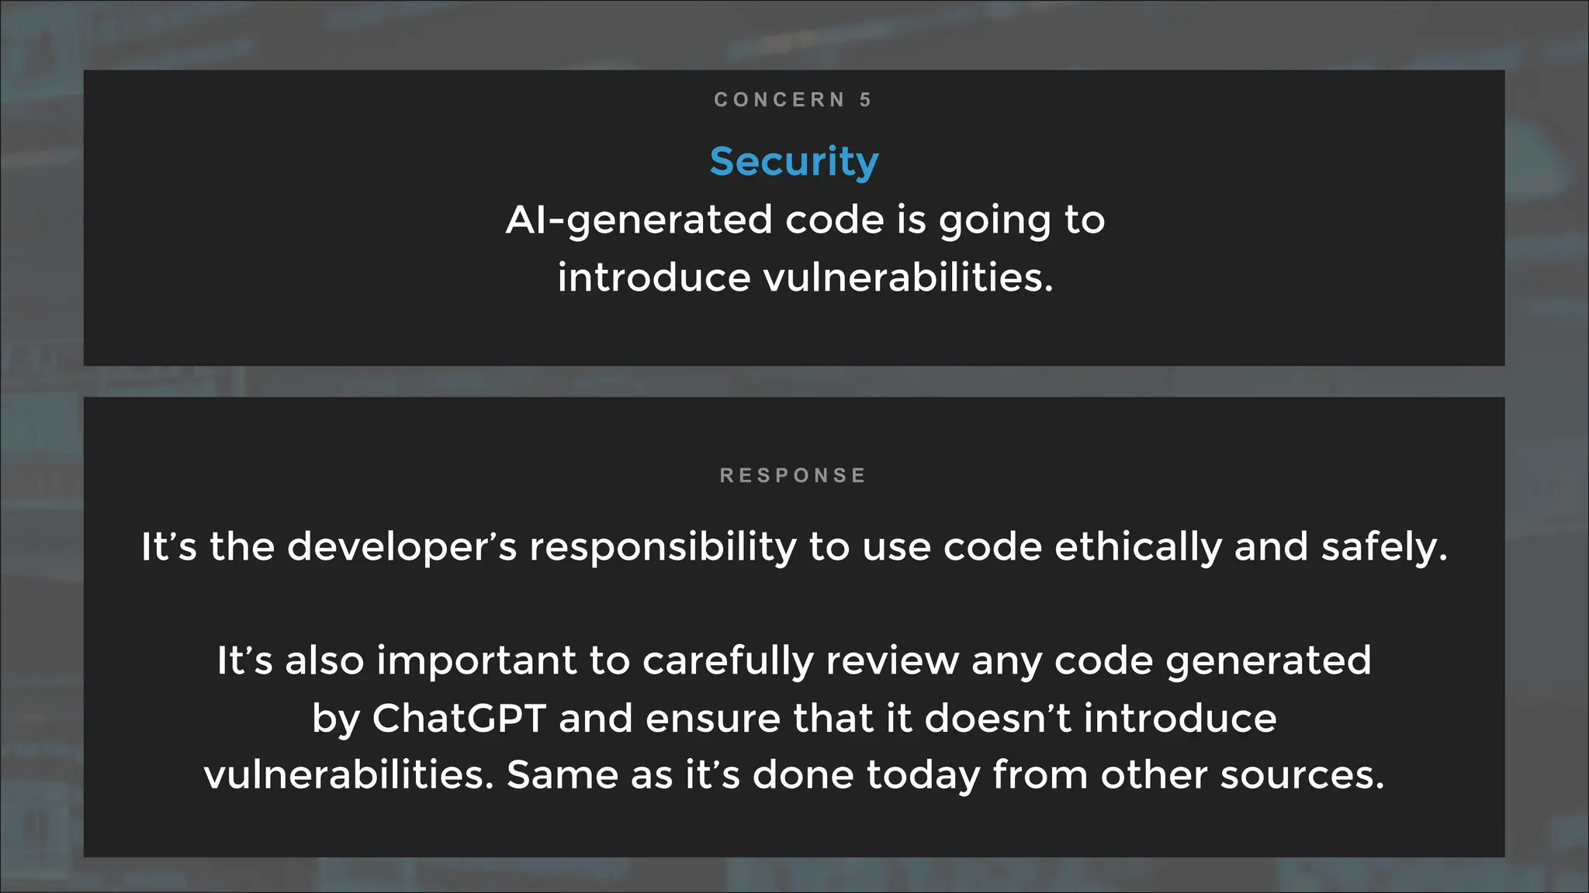Click the phrase 'Same as it's done today'
Viewport: 1589px width, 893px height.
click(x=743, y=774)
